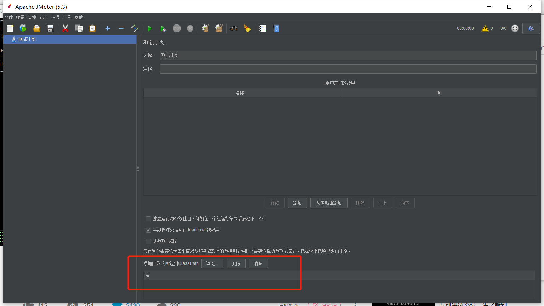Click into the 名称 input field
The image size is (544, 306).
(x=348, y=55)
